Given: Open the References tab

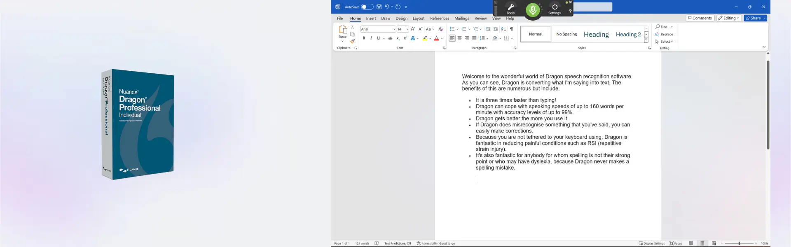Looking at the screenshot, I should tap(440, 19).
